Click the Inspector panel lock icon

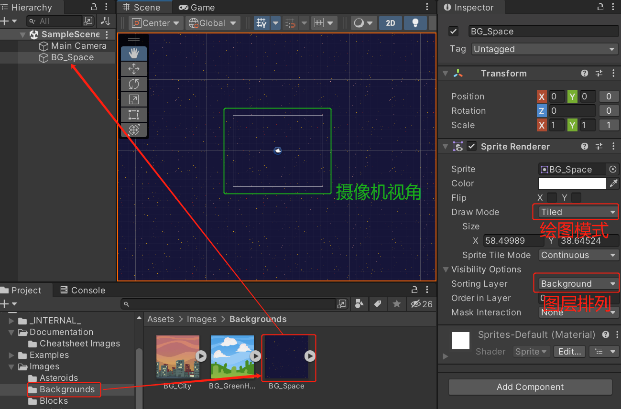600,7
